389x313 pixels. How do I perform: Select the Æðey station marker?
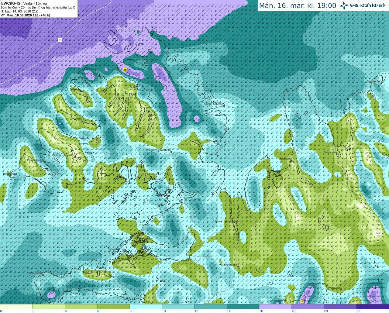click(137, 89)
